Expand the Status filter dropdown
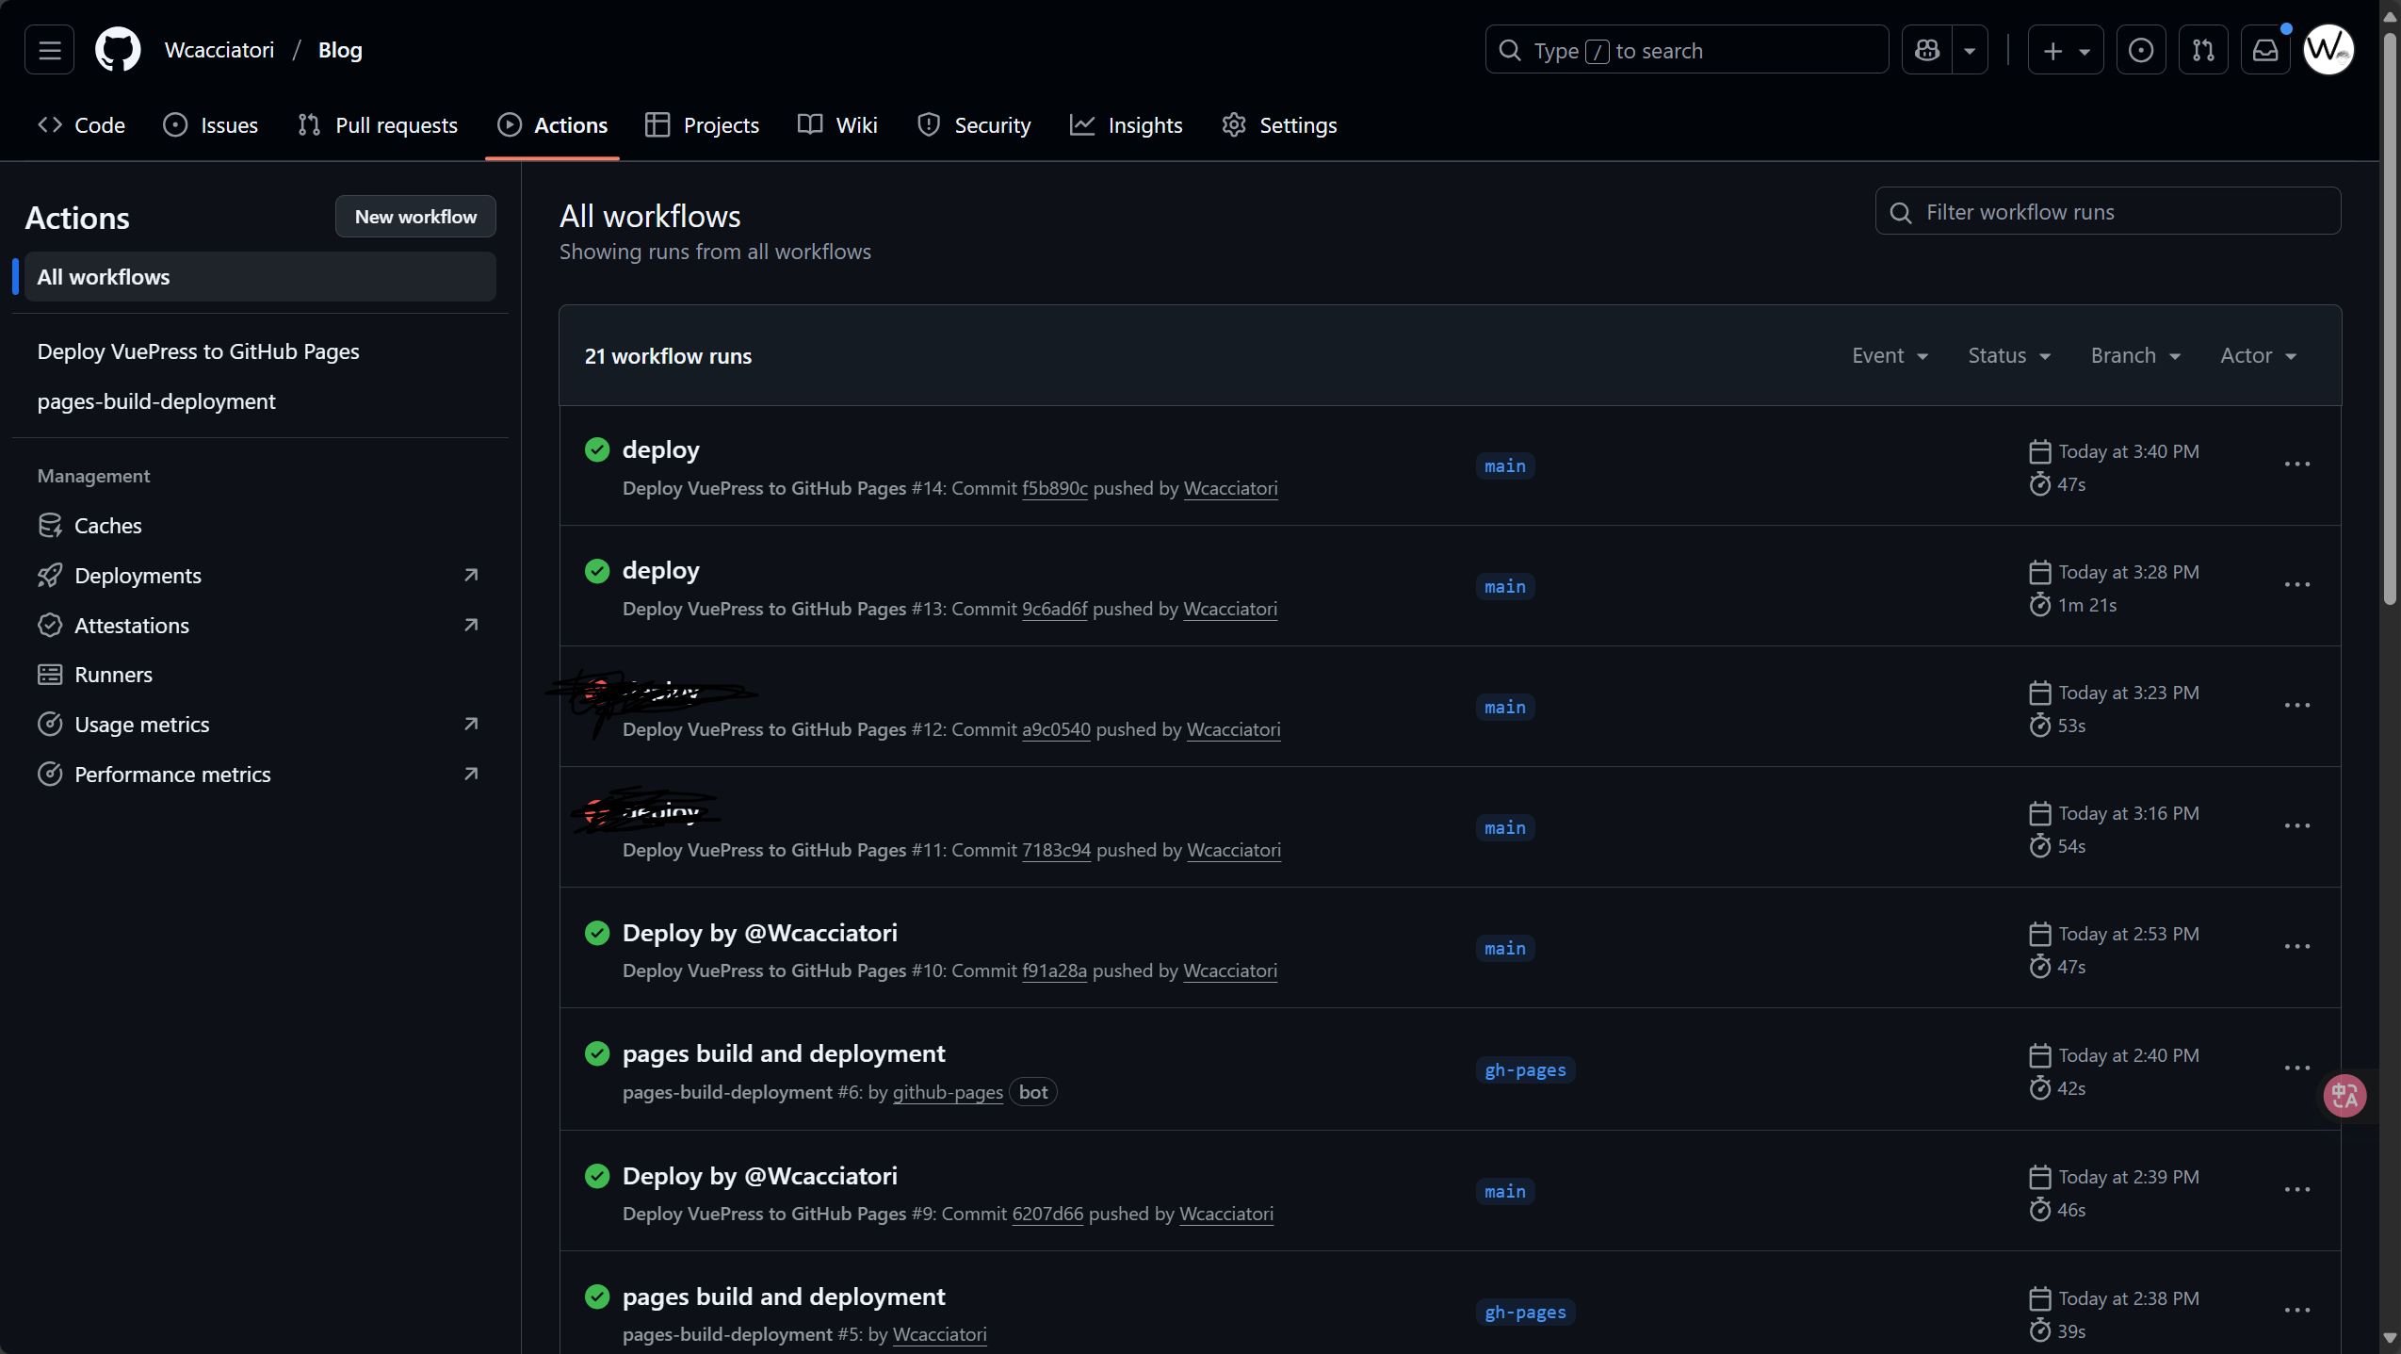This screenshot has width=2401, height=1354. coord(2008,355)
